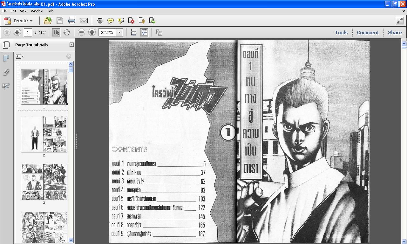Image resolution: width=407 pixels, height=244 pixels.
Task: Open the Create PDF dropdown
Action: [x=18, y=21]
